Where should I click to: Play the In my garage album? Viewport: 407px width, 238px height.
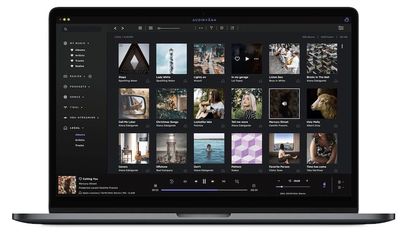[x=247, y=59]
